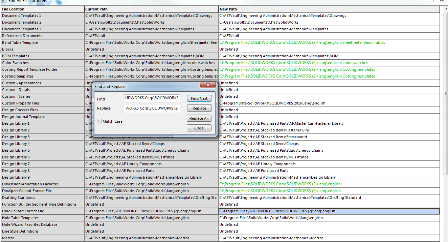Click the Current Path cell for BOM Templates
The width and height of the screenshot is (448, 242).
[x=152, y=56]
